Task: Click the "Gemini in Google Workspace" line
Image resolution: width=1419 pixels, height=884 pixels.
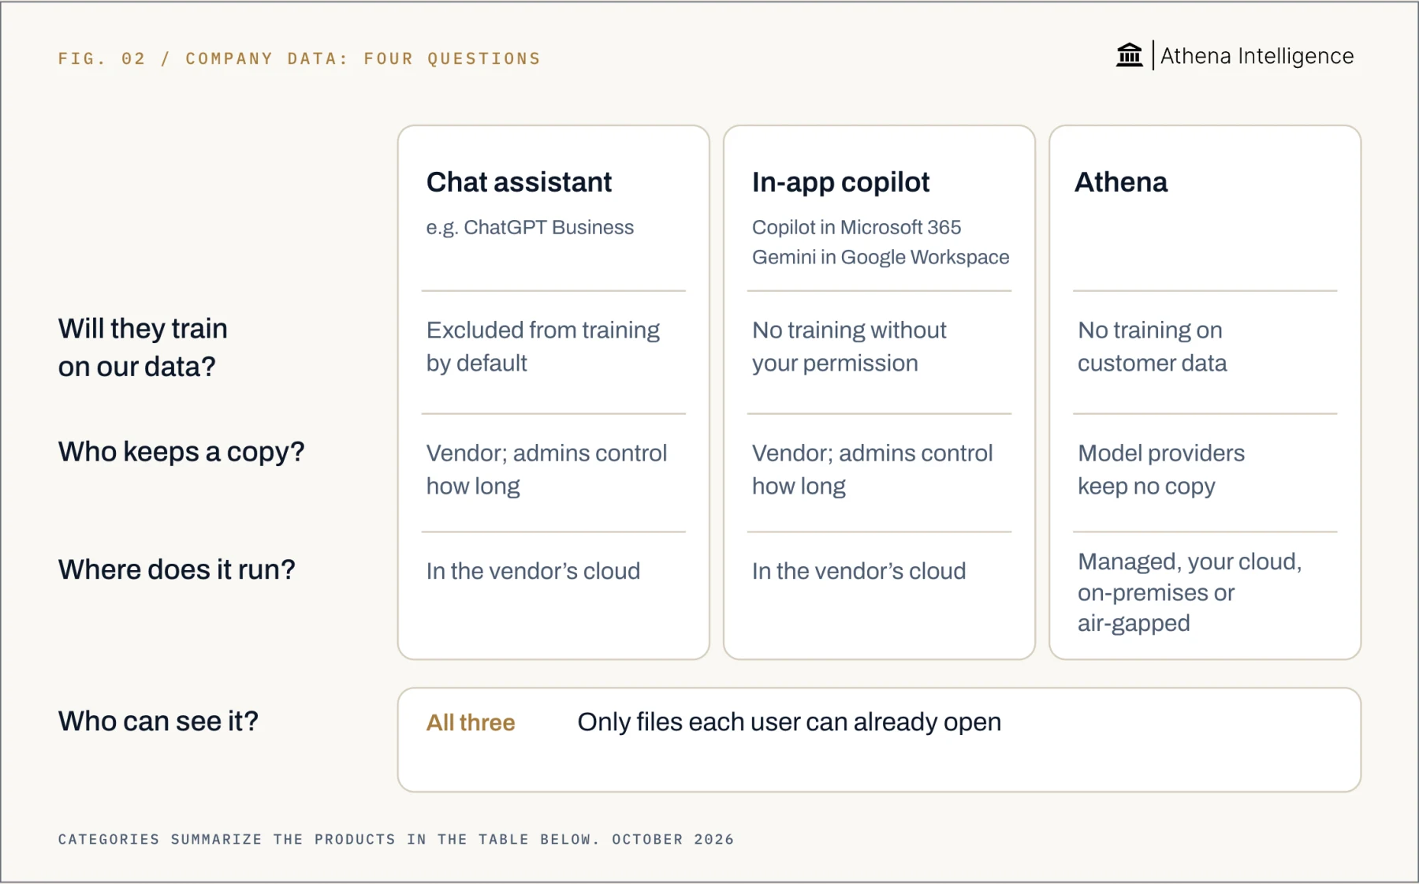Action: click(x=881, y=257)
